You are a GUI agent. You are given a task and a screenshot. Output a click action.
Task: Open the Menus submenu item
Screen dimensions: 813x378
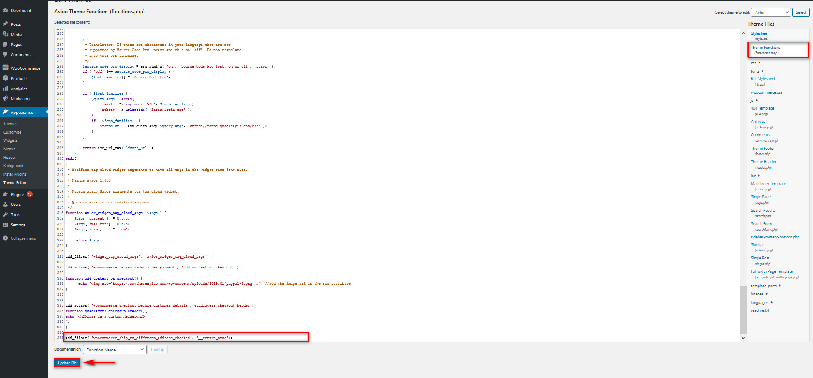tap(9, 149)
